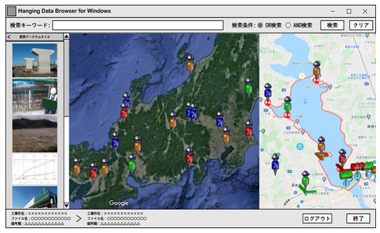Click the 終了 exit button
Screen dimensions: 380x233
[x=358, y=219]
